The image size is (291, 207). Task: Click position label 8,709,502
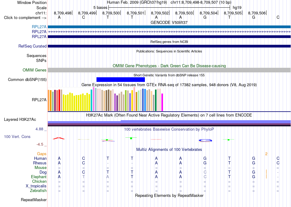click(x=160, y=13)
